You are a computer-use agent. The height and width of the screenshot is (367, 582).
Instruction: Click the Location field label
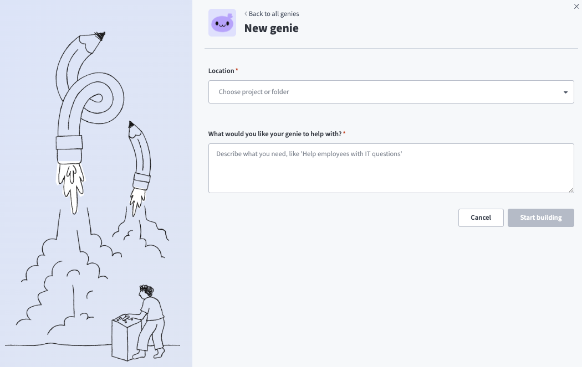221,70
